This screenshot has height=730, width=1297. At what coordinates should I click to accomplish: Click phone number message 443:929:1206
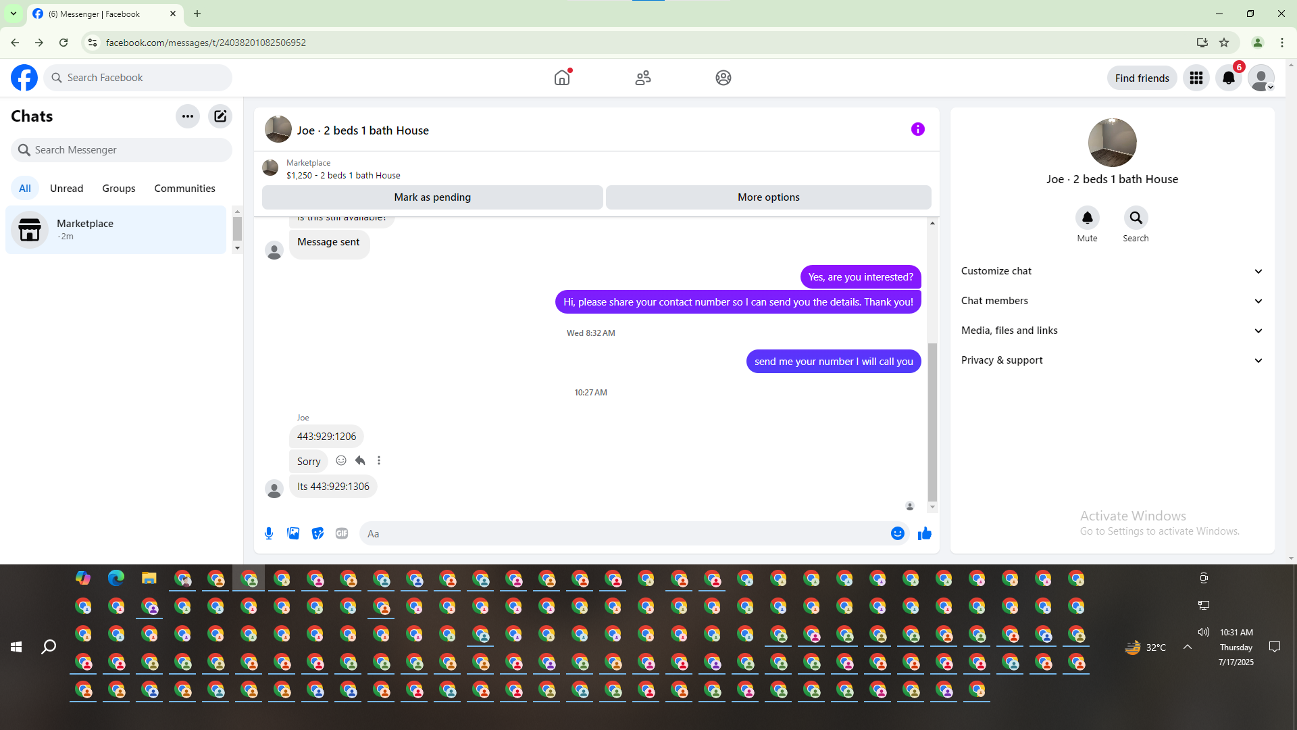point(326,437)
